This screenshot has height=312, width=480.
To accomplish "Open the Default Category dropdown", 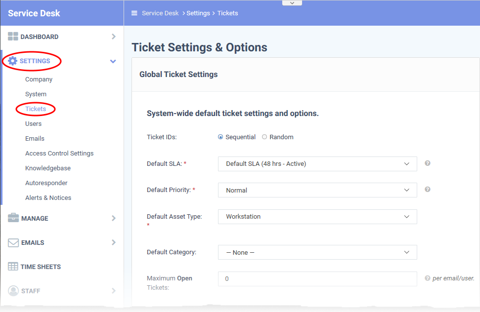I will coord(317,252).
